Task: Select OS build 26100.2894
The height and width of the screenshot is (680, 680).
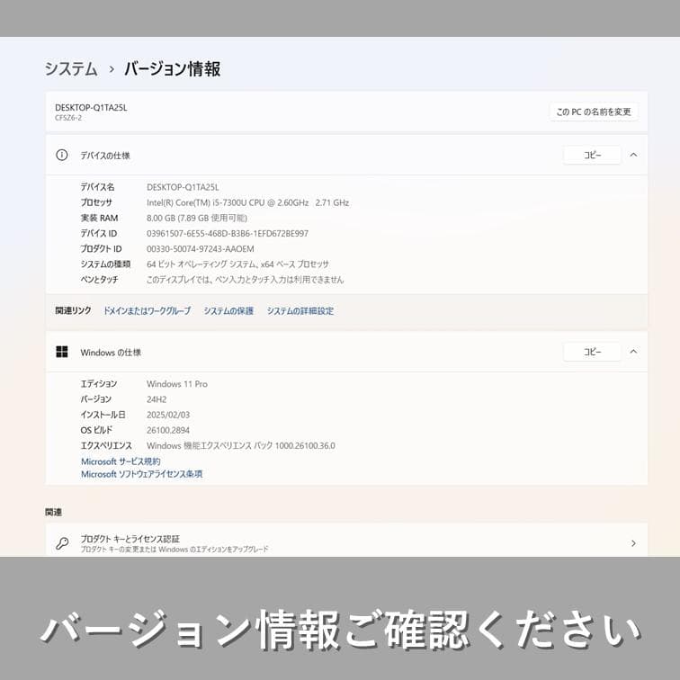Action: (x=168, y=430)
